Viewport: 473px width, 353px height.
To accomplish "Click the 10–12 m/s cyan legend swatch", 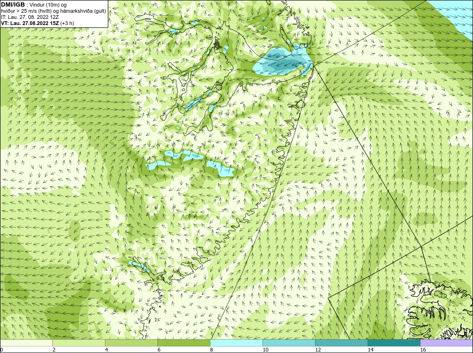I will pyautogui.click(x=289, y=343).
